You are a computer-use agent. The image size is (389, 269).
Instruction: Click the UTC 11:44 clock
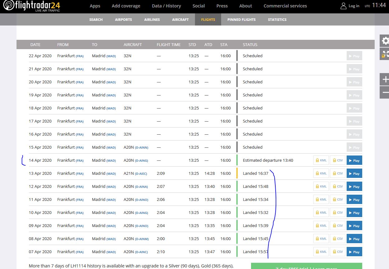coord(375,6)
